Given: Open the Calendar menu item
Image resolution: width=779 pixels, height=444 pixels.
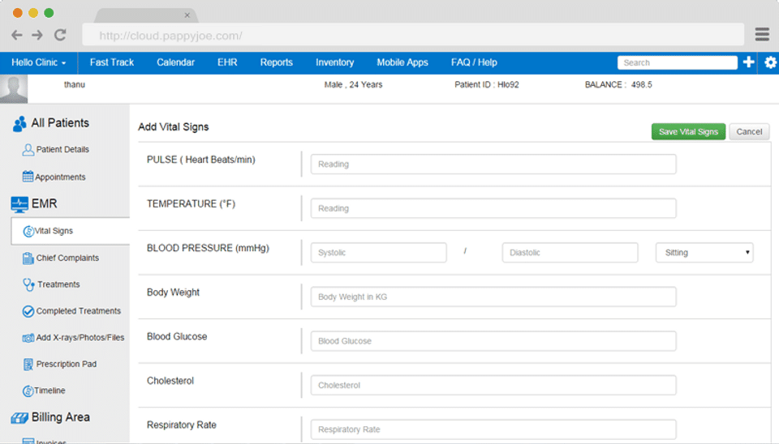Looking at the screenshot, I should pos(175,62).
